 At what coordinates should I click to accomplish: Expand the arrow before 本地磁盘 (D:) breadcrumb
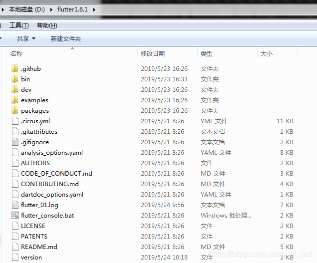point(3,9)
